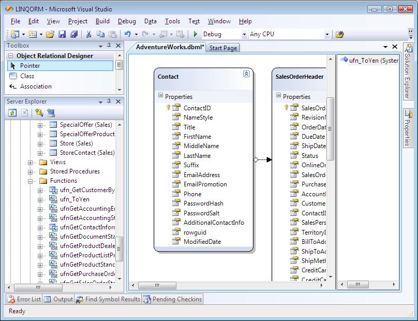The image size is (418, 321).
Task: Open the Solution Explorer side tab
Action: click(408, 71)
